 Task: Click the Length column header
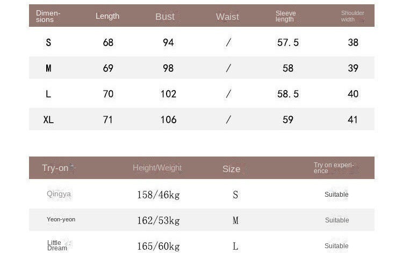107,16
